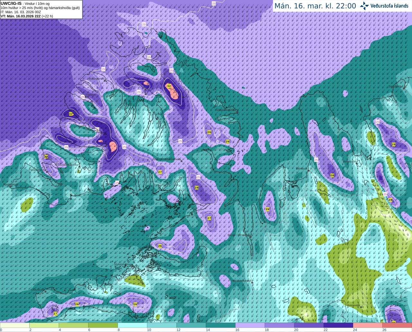Pick the pale yellow 0–2 legend swatch
This screenshot has width=412, height=332.
15,325
